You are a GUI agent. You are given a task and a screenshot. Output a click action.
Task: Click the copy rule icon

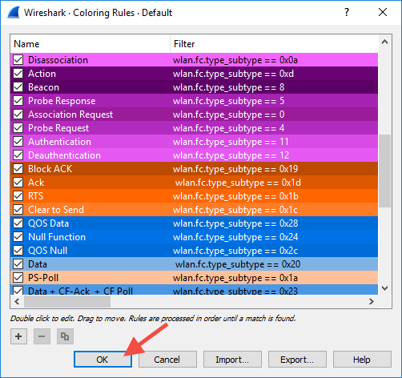(x=65, y=336)
